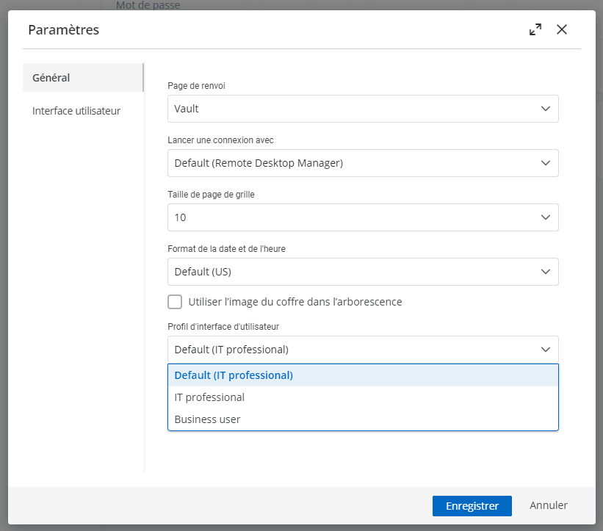
Task: Open the Default (US) date format field
Action: tap(353, 272)
